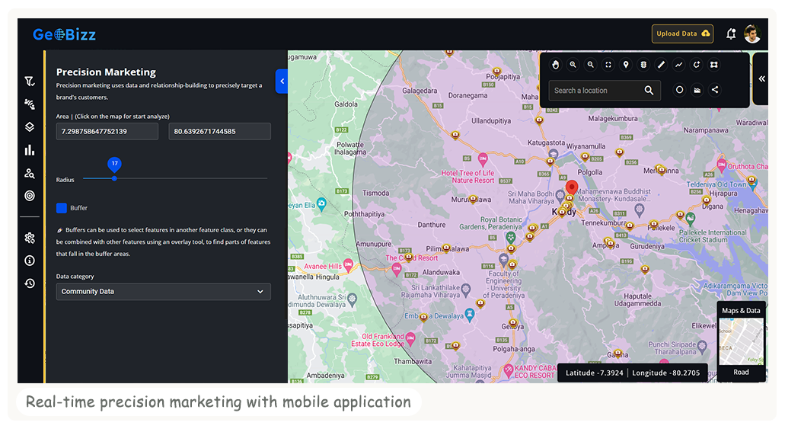Select the pan hand tool

click(555, 65)
